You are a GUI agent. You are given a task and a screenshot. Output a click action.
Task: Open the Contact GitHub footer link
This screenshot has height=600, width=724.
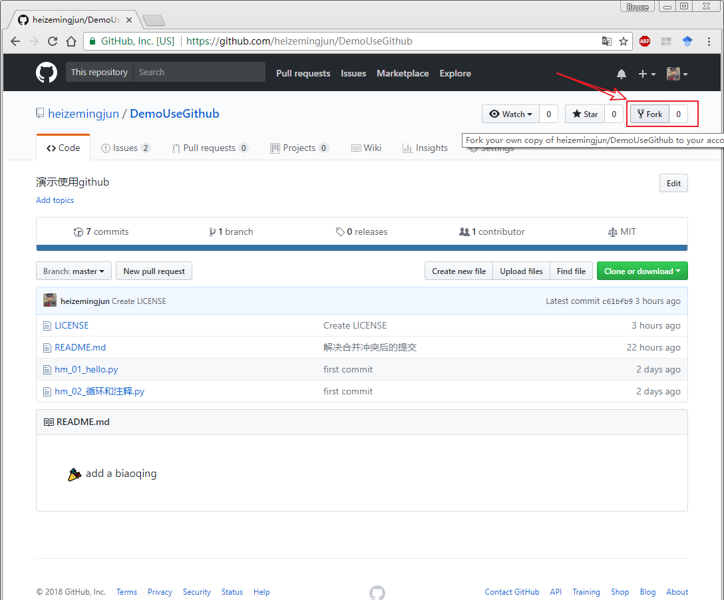(512, 592)
